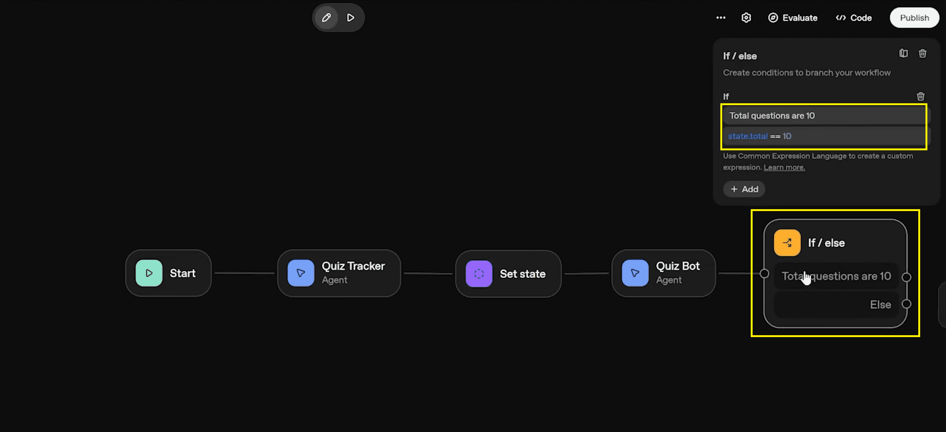This screenshot has width=946, height=432.
Task: Click the green Start node play icon
Action: pos(149,273)
